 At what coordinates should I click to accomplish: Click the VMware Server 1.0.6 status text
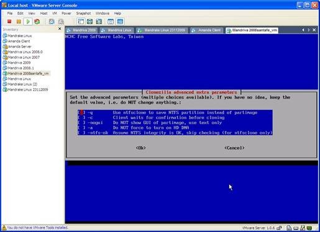[258, 228]
